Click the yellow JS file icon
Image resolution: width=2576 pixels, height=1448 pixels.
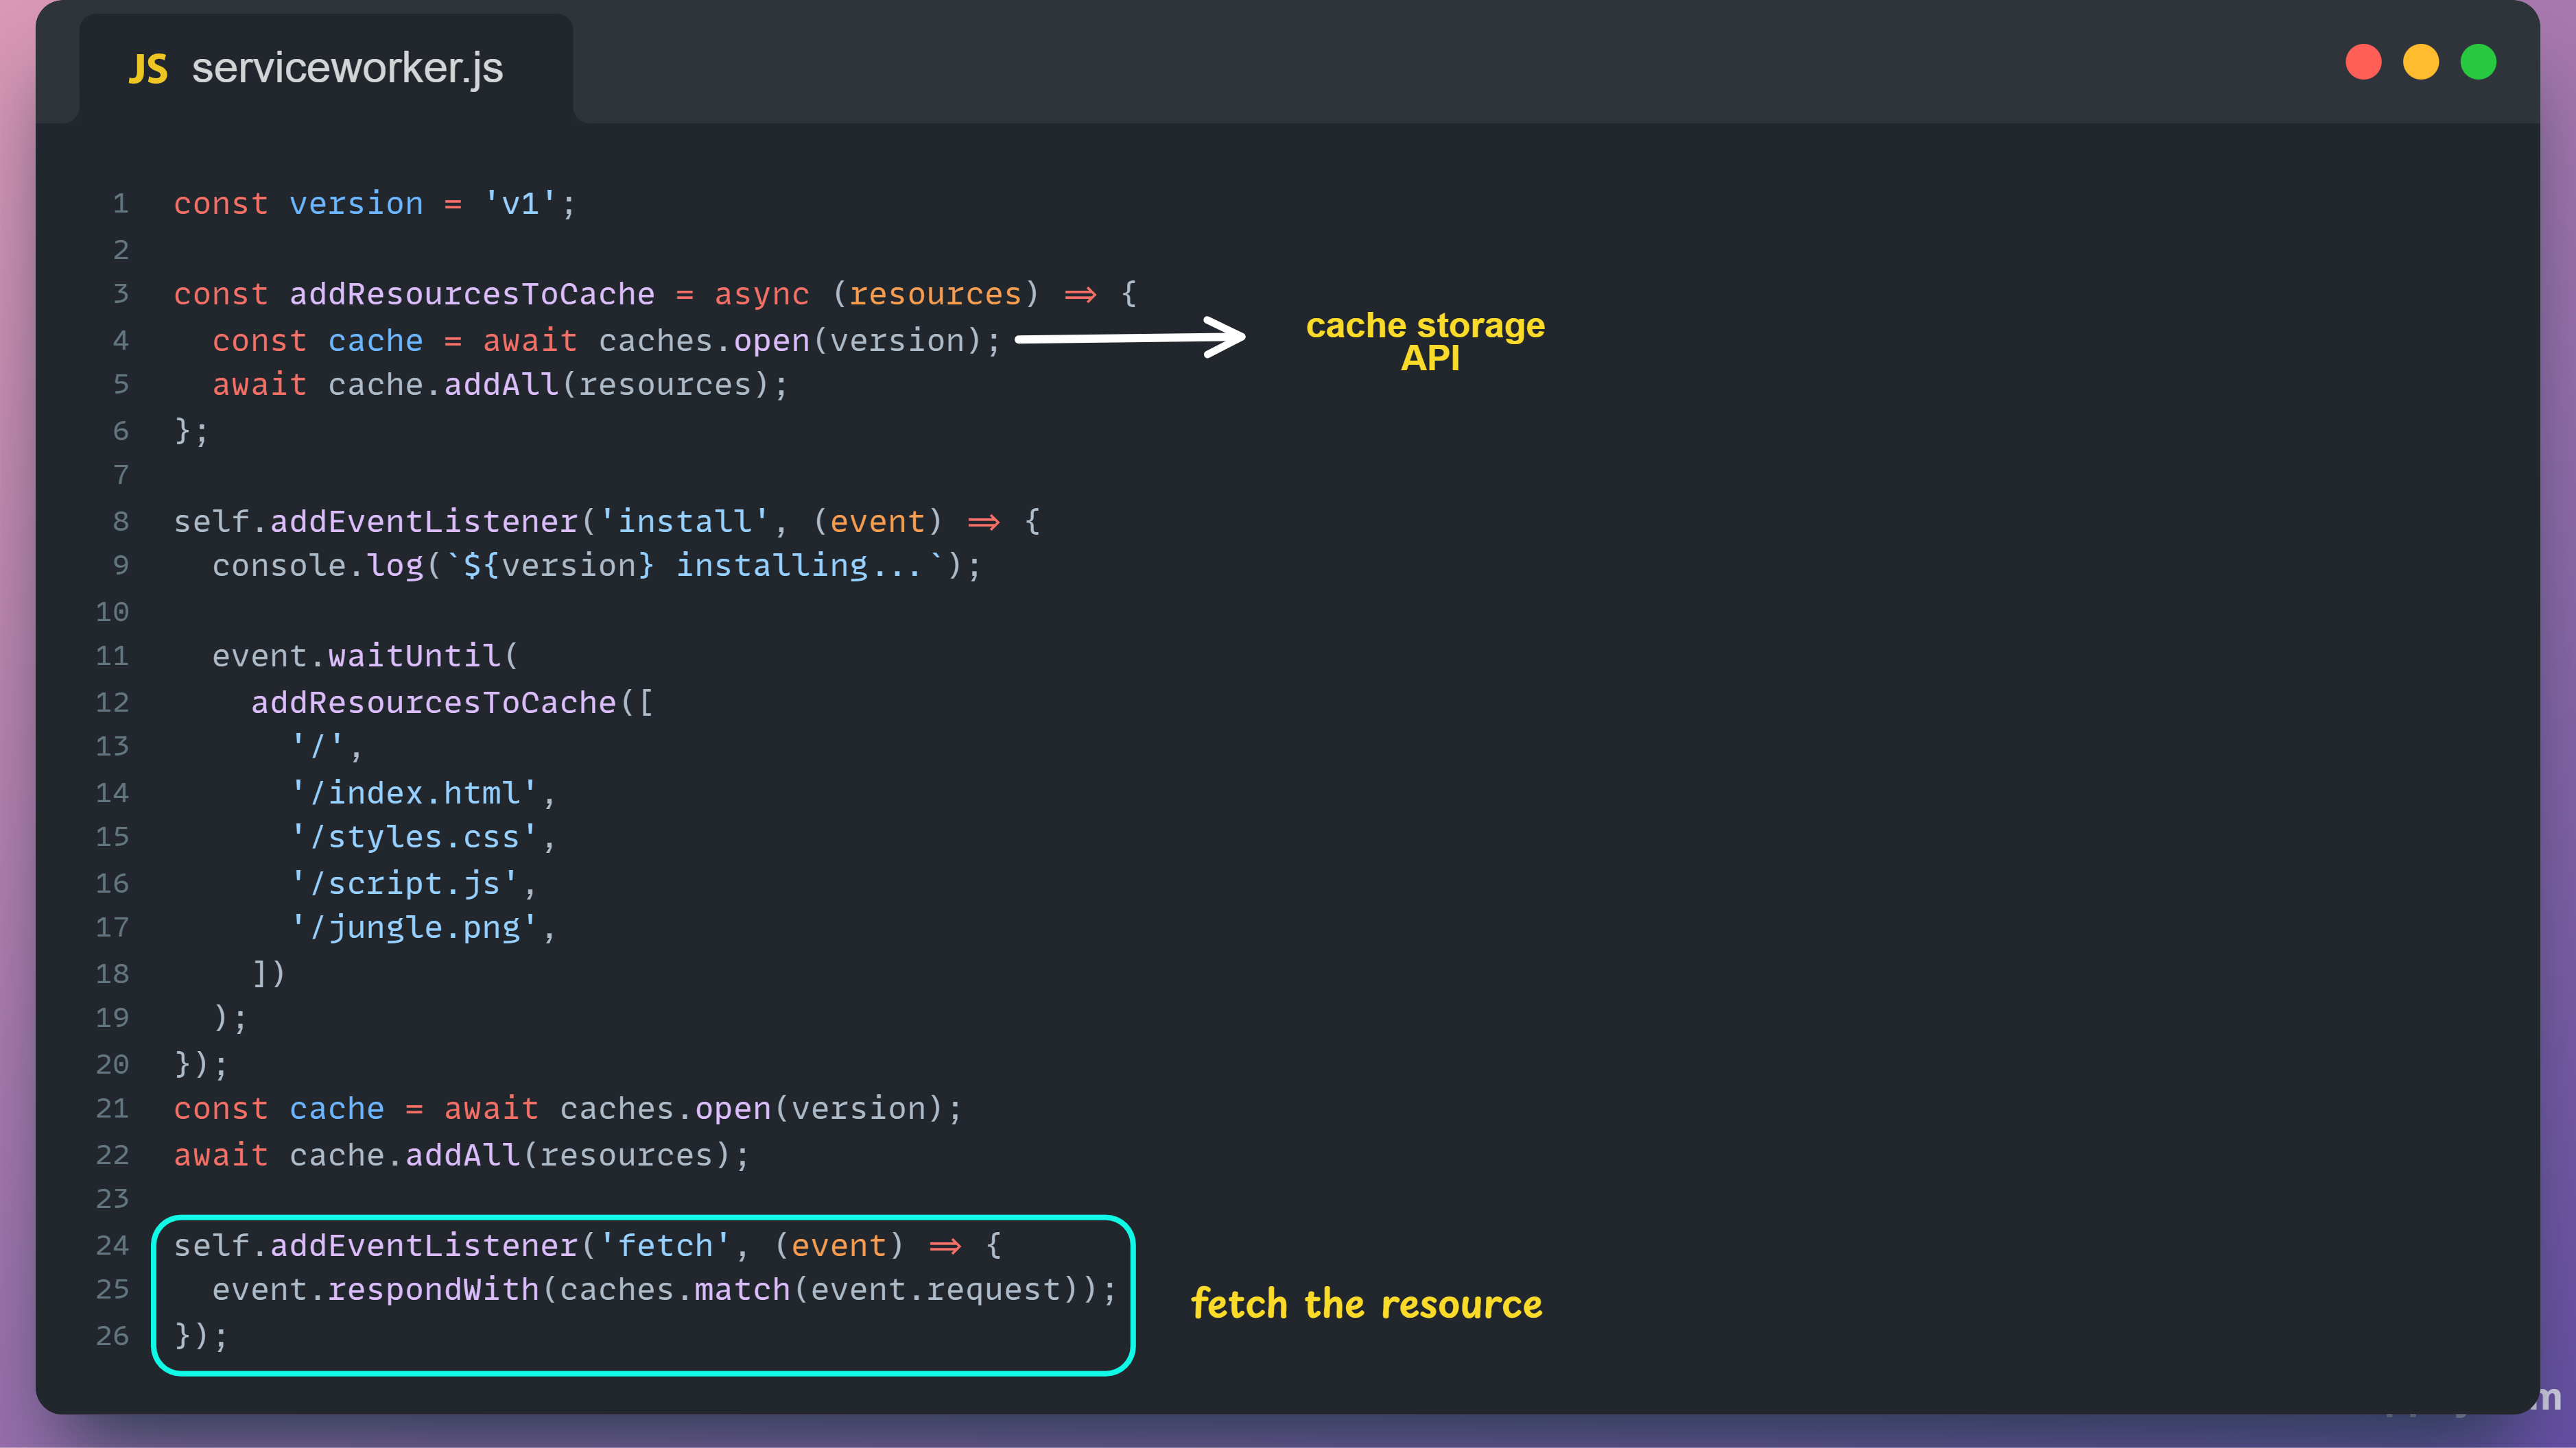click(148, 69)
